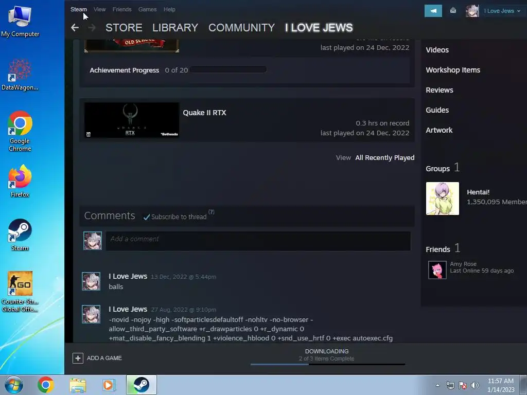The height and width of the screenshot is (395, 527).
Task: Open the Reviews profile link
Action: pyautogui.click(x=440, y=90)
